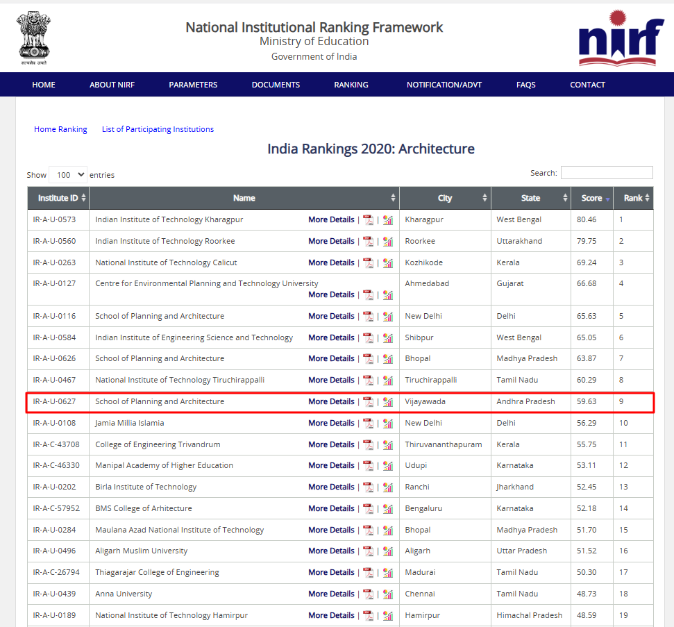
Task: Sort table by Rank column
Action: [634, 198]
